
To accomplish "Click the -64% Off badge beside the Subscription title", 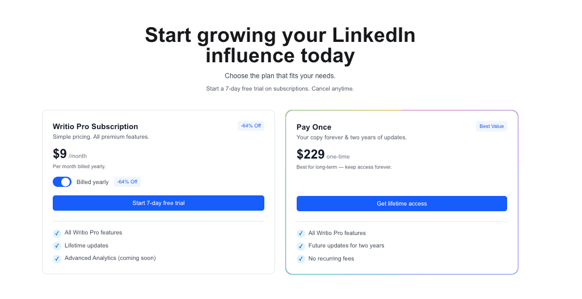I will (x=251, y=126).
